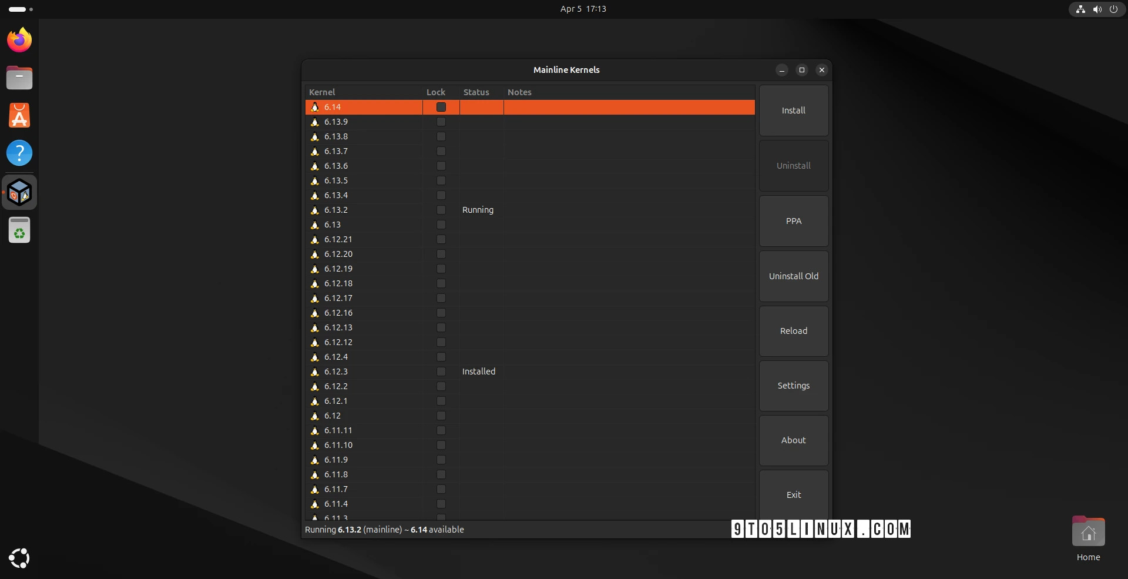
Task: Click the Tux icon for kernel 6.12.12
Action: (x=315, y=342)
